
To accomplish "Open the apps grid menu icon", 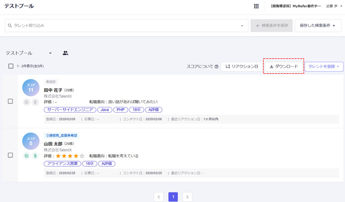I will [256, 6].
